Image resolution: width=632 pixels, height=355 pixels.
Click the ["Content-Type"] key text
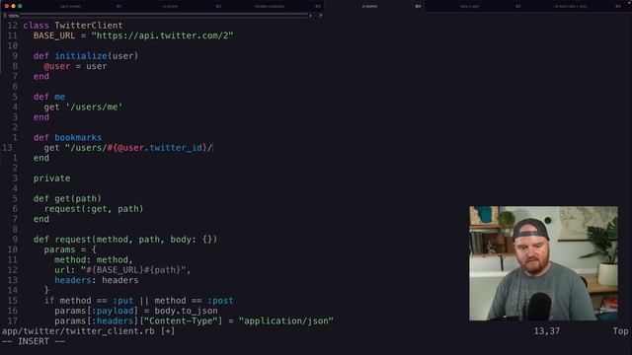point(181,321)
